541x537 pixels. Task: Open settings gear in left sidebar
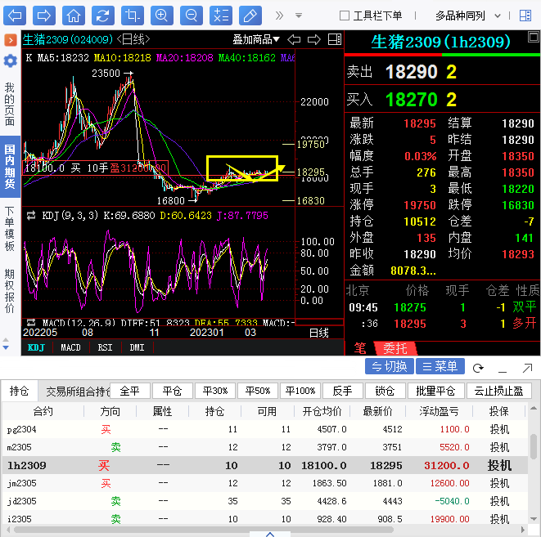click(10, 61)
